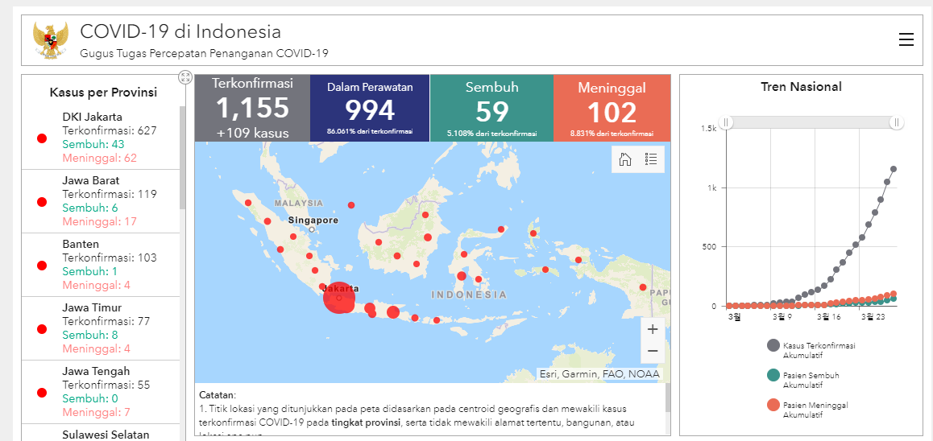The image size is (933, 441).
Task: Click the large Jakarta case bubble
Action: pos(339,298)
